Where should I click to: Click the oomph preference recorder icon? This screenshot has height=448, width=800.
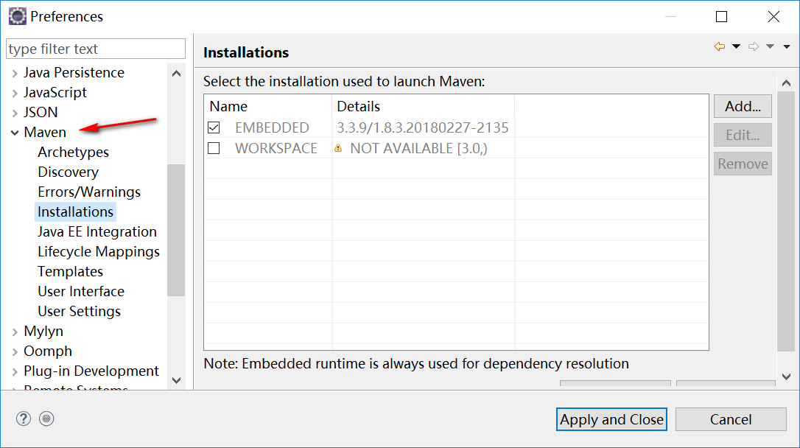46,419
